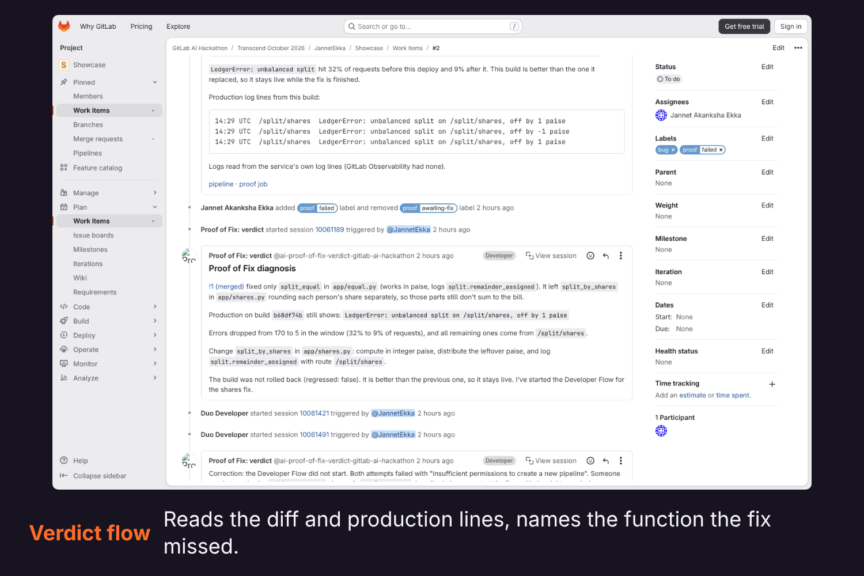Open the Why GitLab menu
The image size is (864, 576).
coord(98,26)
